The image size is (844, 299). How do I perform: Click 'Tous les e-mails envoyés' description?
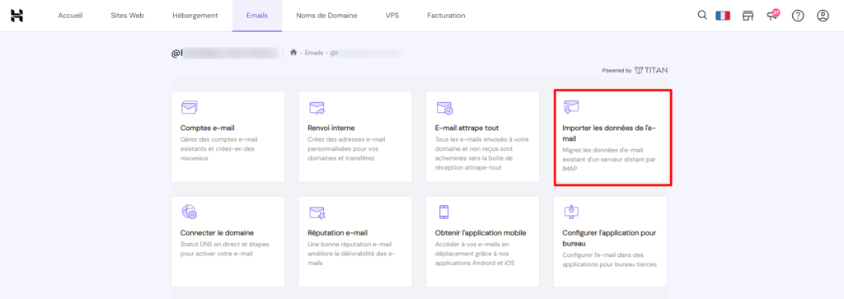(481, 154)
